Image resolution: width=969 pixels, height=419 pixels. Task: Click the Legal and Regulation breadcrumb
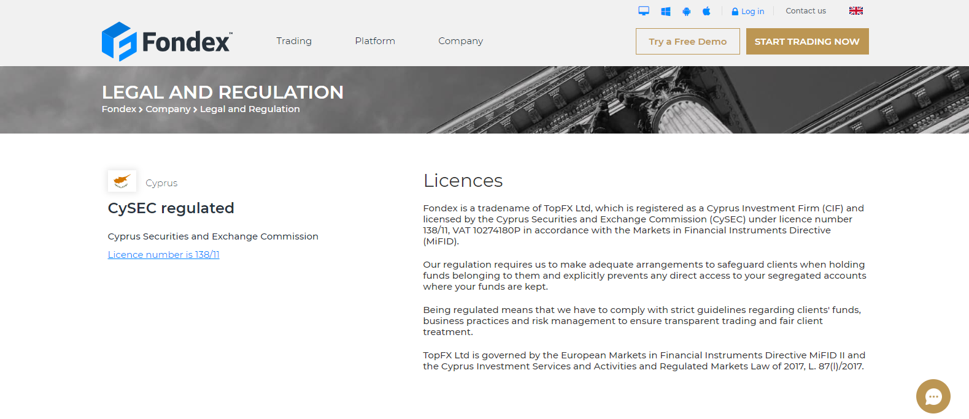[x=250, y=109]
